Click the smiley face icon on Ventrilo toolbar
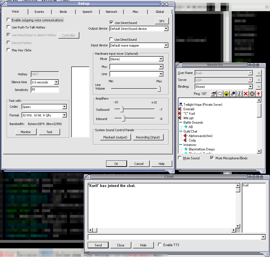 [226, 94]
